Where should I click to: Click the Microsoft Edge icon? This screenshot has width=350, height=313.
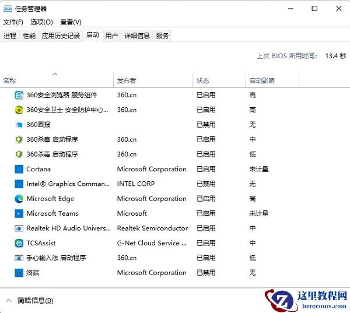coord(19,199)
